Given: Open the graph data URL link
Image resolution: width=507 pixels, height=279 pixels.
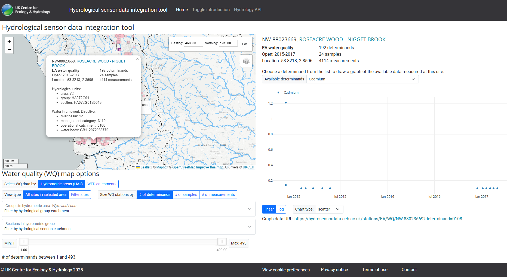Looking at the screenshot, I should [x=378, y=219].
